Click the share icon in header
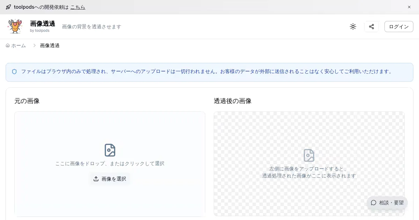Viewport: 419px width, 220px height. [x=372, y=27]
